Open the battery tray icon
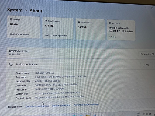Image resolution: width=155 pixels, height=116 pixels. (150, 114)
